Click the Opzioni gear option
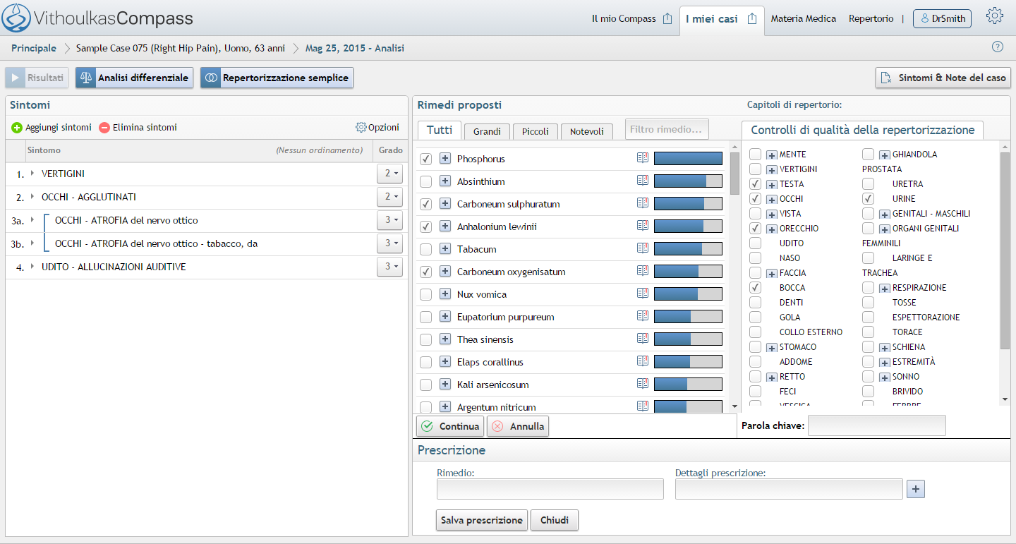1016x544 pixels. (x=377, y=128)
